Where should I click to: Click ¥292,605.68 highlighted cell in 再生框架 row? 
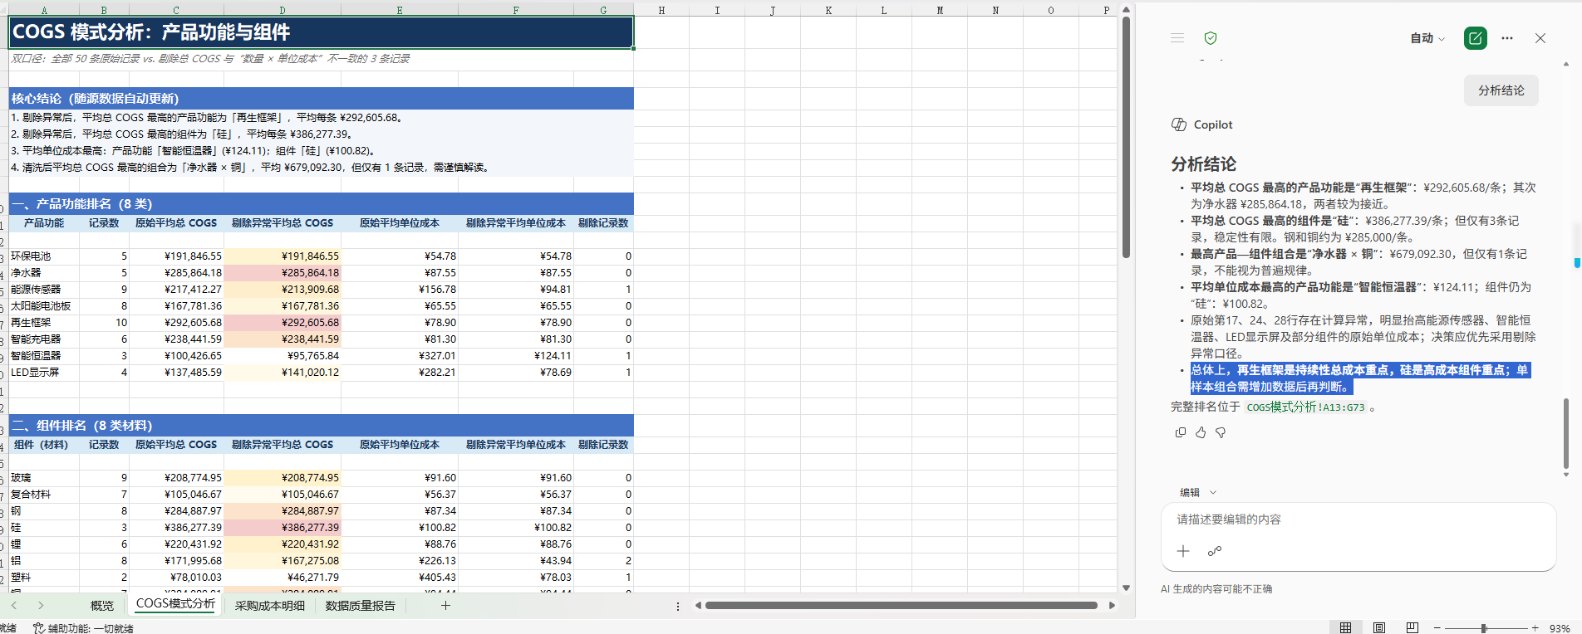coord(282,323)
